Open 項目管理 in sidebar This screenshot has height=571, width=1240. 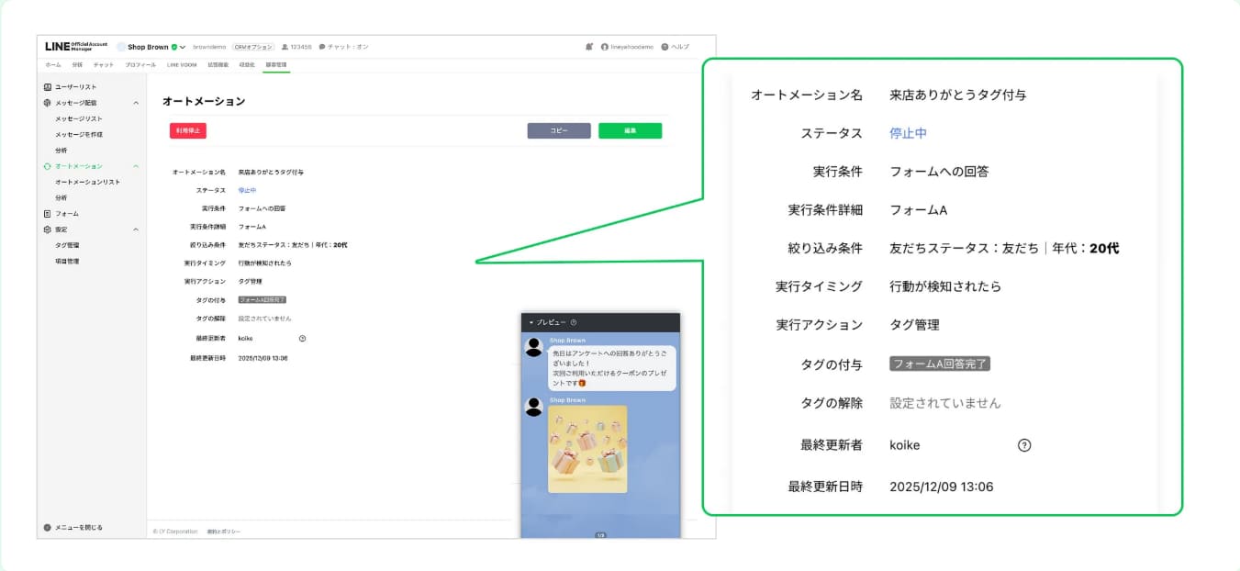tap(67, 261)
